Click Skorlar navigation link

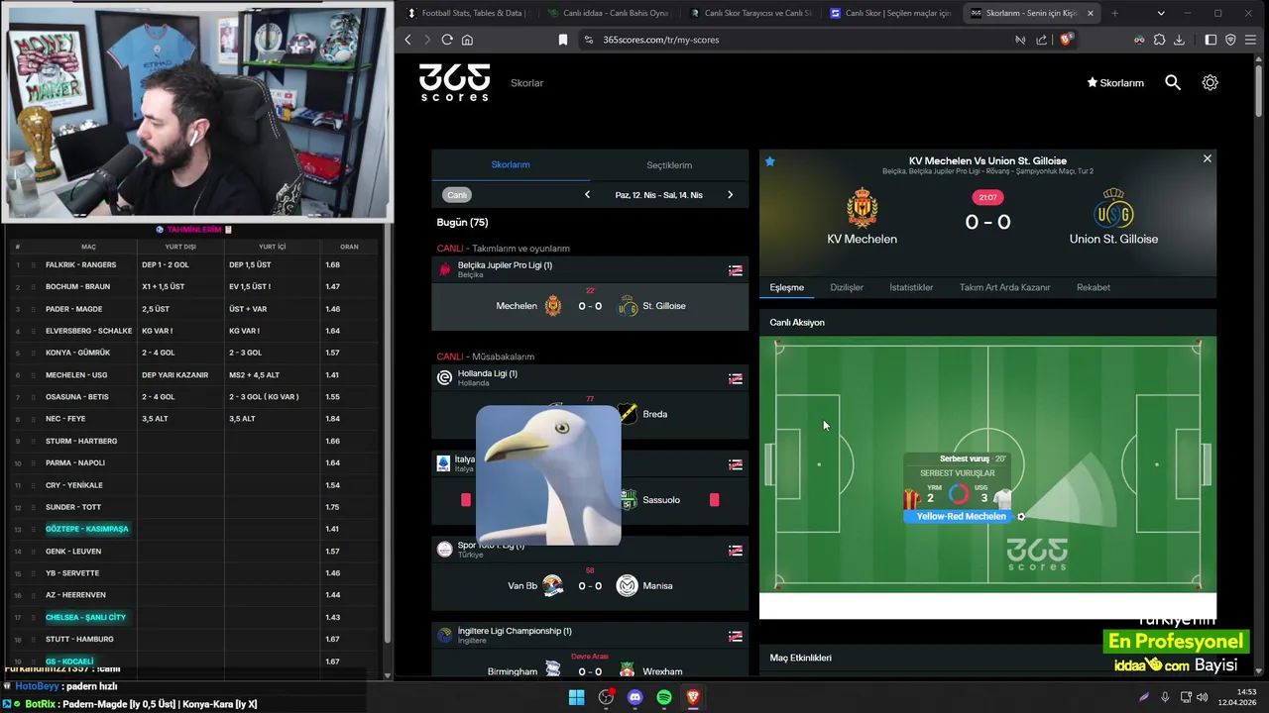pos(527,83)
